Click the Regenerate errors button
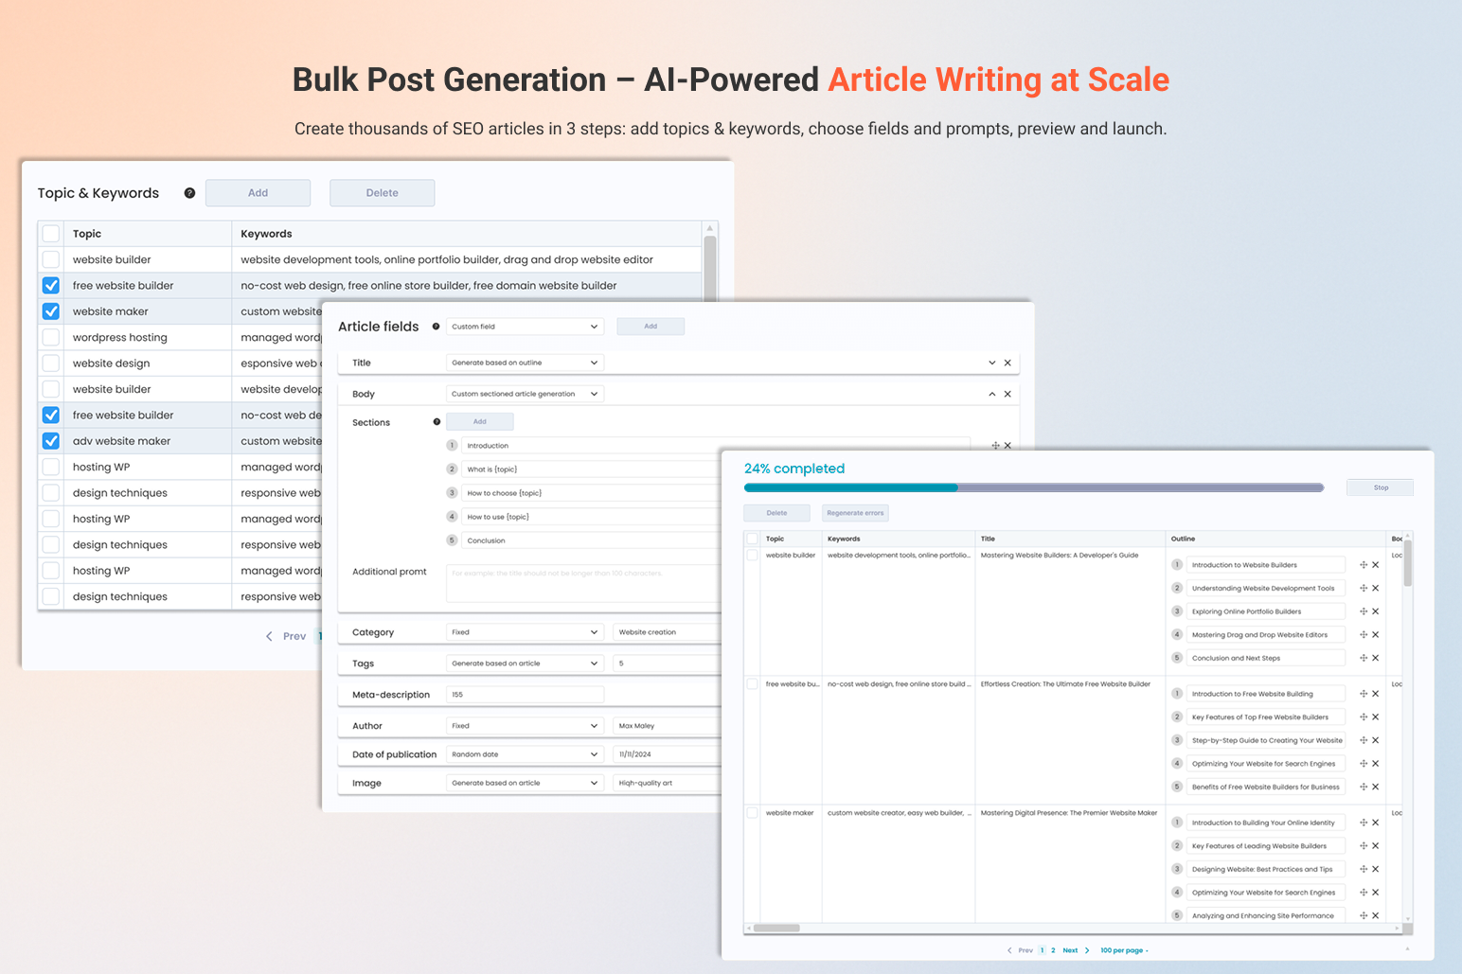The width and height of the screenshot is (1462, 974). tap(854, 512)
